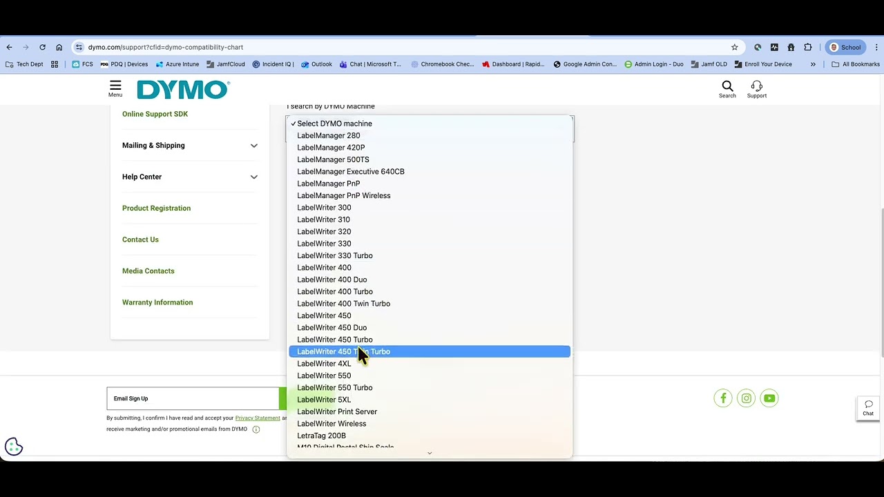Open the JamfCloud bookmark
The width and height of the screenshot is (884, 497).
(x=225, y=64)
